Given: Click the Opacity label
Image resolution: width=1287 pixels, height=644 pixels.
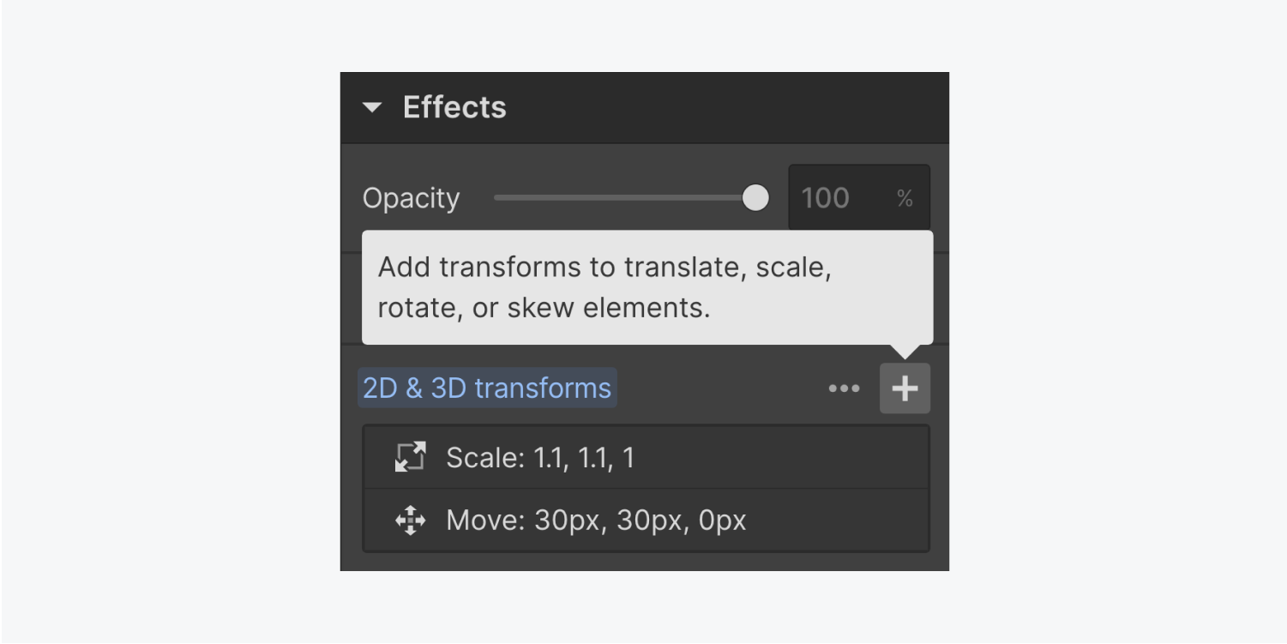Looking at the screenshot, I should click(411, 198).
